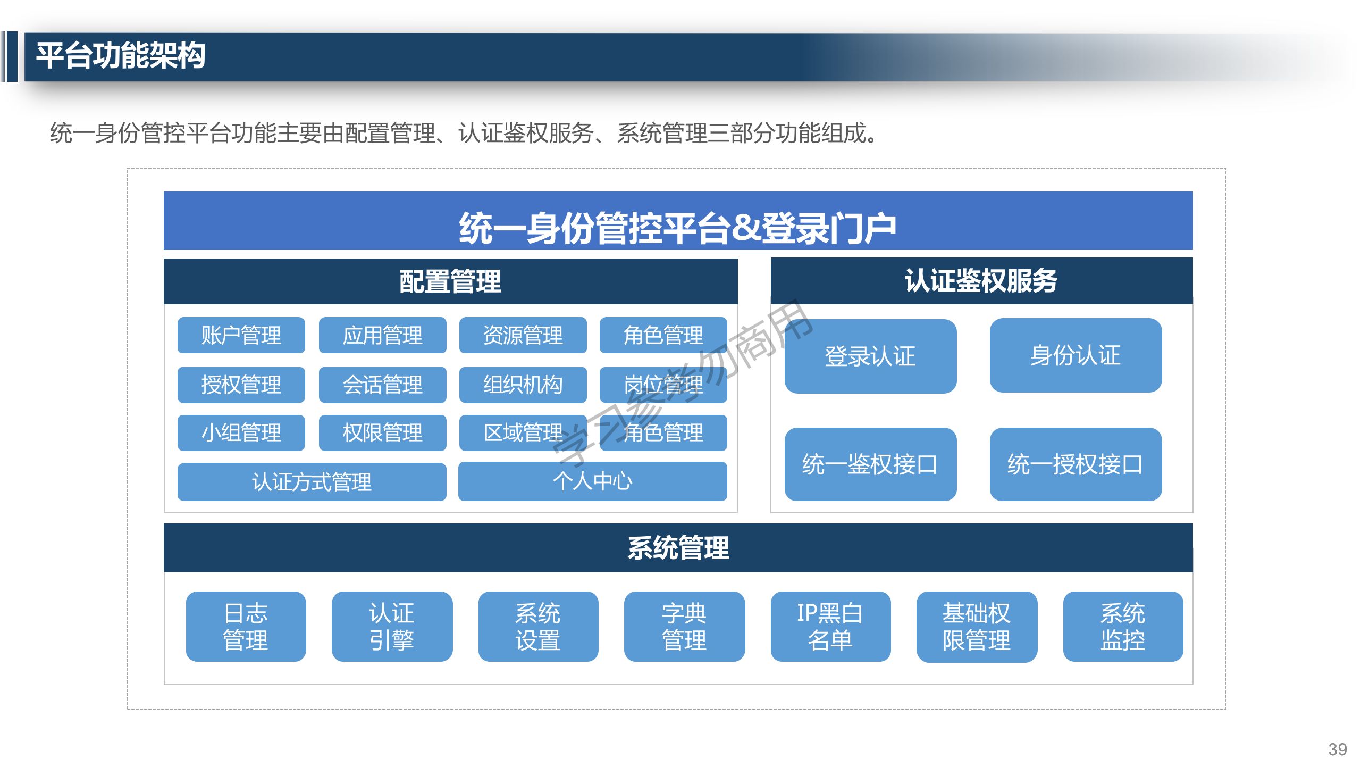Click 角色管理 in the third row
The height and width of the screenshot is (766, 1361).
(x=663, y=432)
